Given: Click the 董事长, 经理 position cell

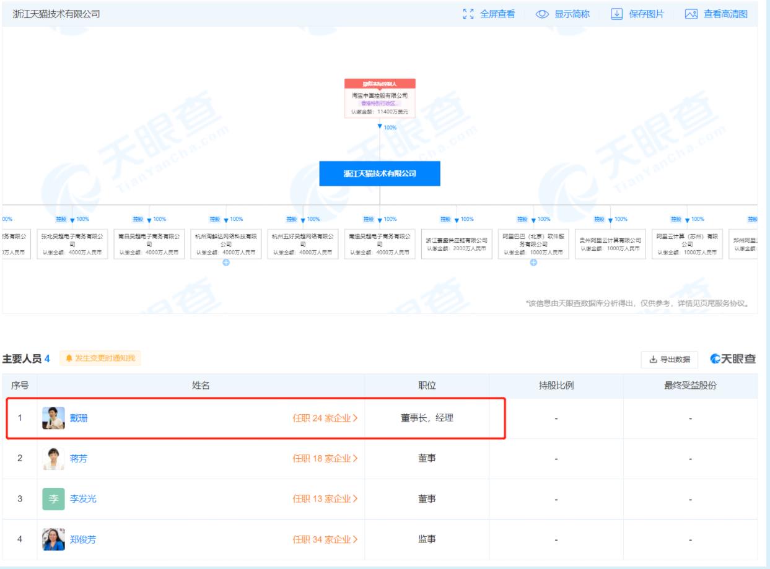Looking at the screenshot, I should click(427, 418).
